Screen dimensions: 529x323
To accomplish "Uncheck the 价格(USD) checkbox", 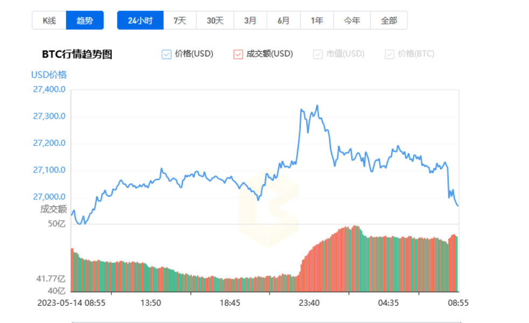I will click(166, 54).
